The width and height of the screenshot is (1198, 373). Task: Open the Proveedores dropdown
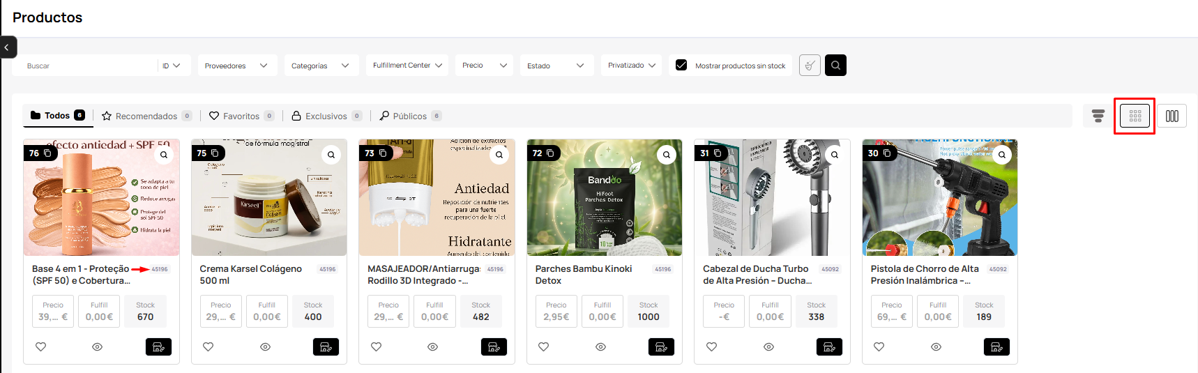tap(237, 66)
